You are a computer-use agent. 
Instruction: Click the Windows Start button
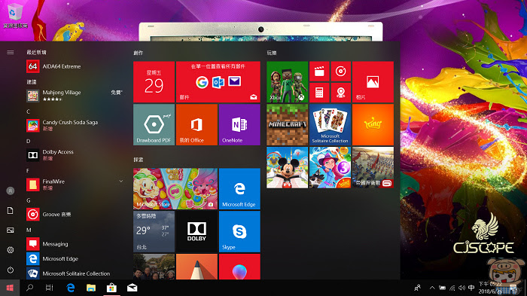click(x=10, y=288)
